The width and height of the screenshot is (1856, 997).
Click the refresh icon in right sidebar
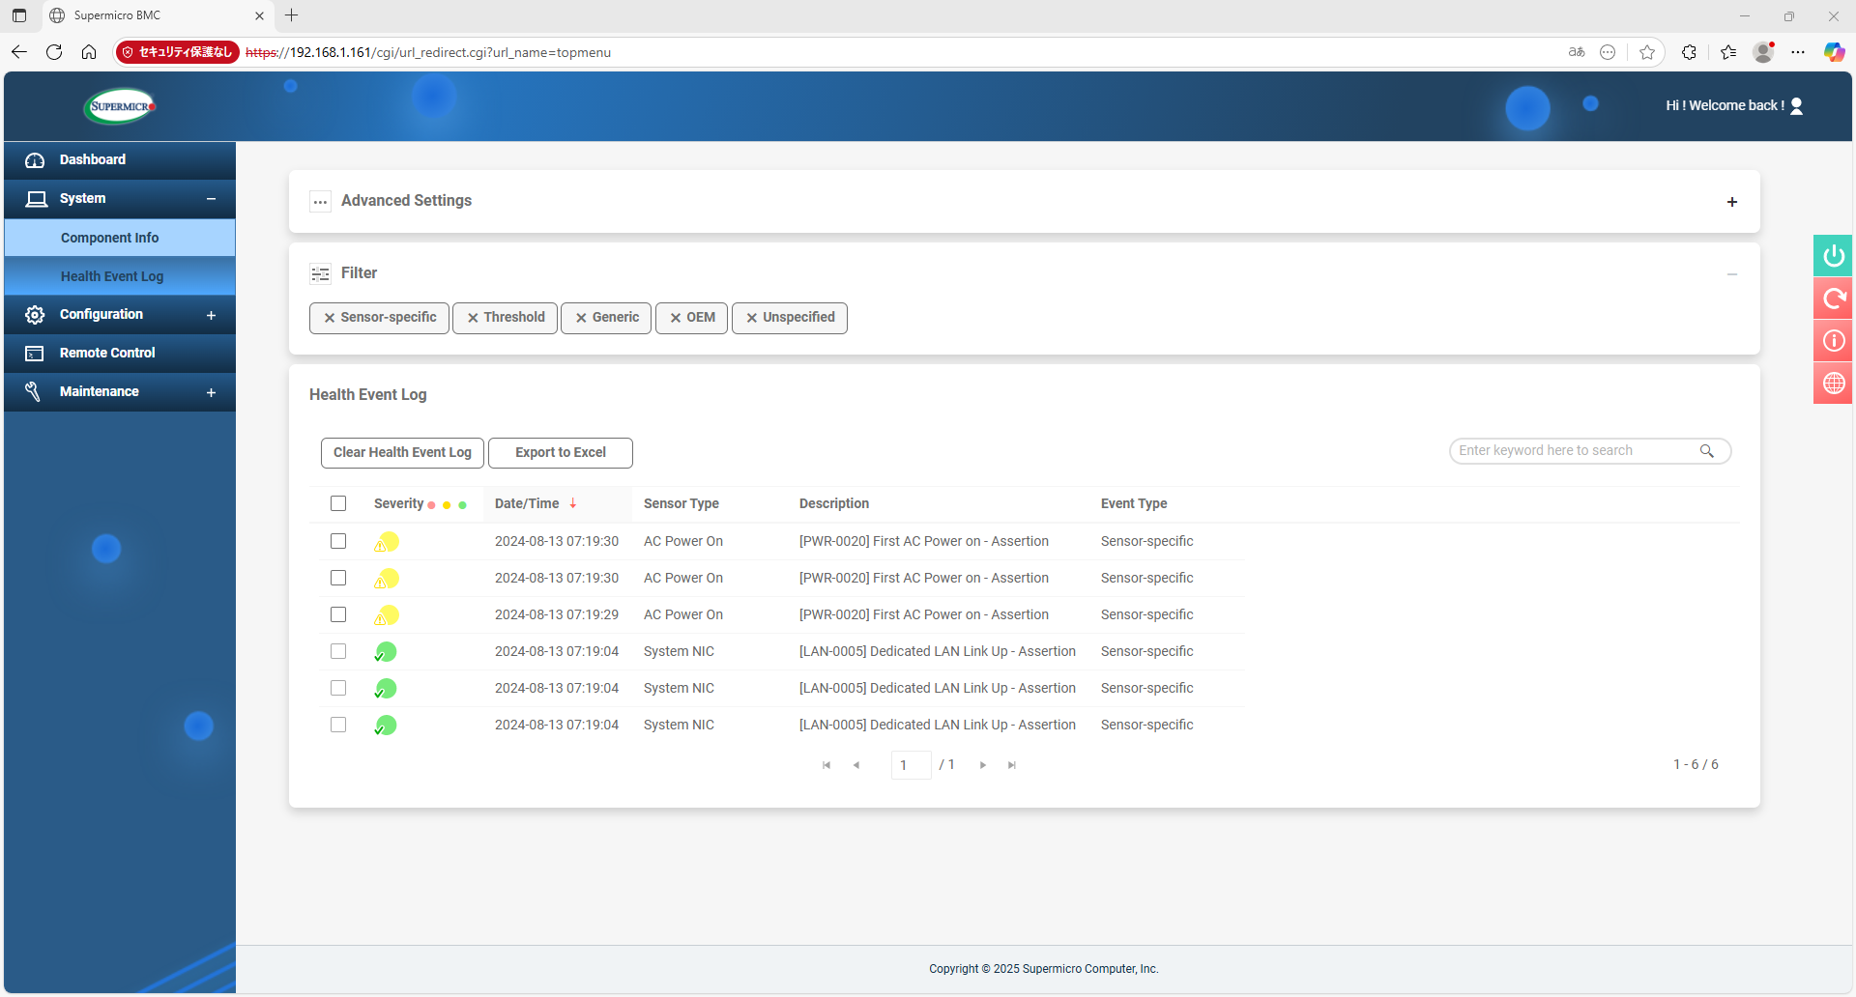(x=1833, y=299)
